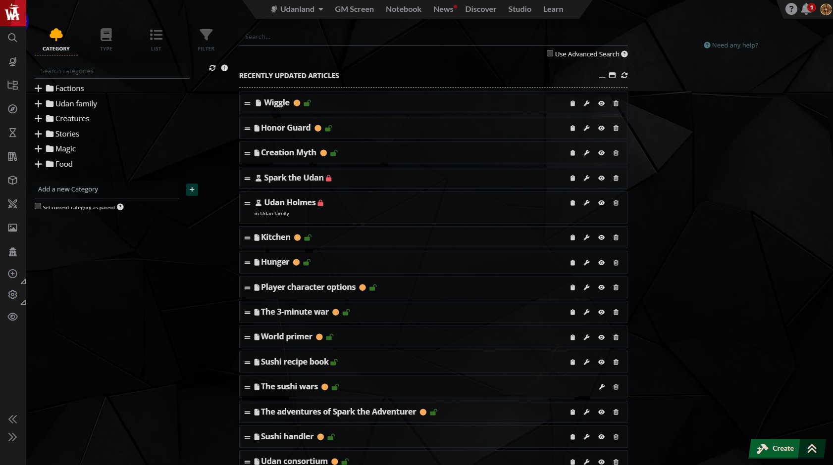Screen dimensions: 833x465
Task: Expand the Factions category
Action: [x=38, y=89]
